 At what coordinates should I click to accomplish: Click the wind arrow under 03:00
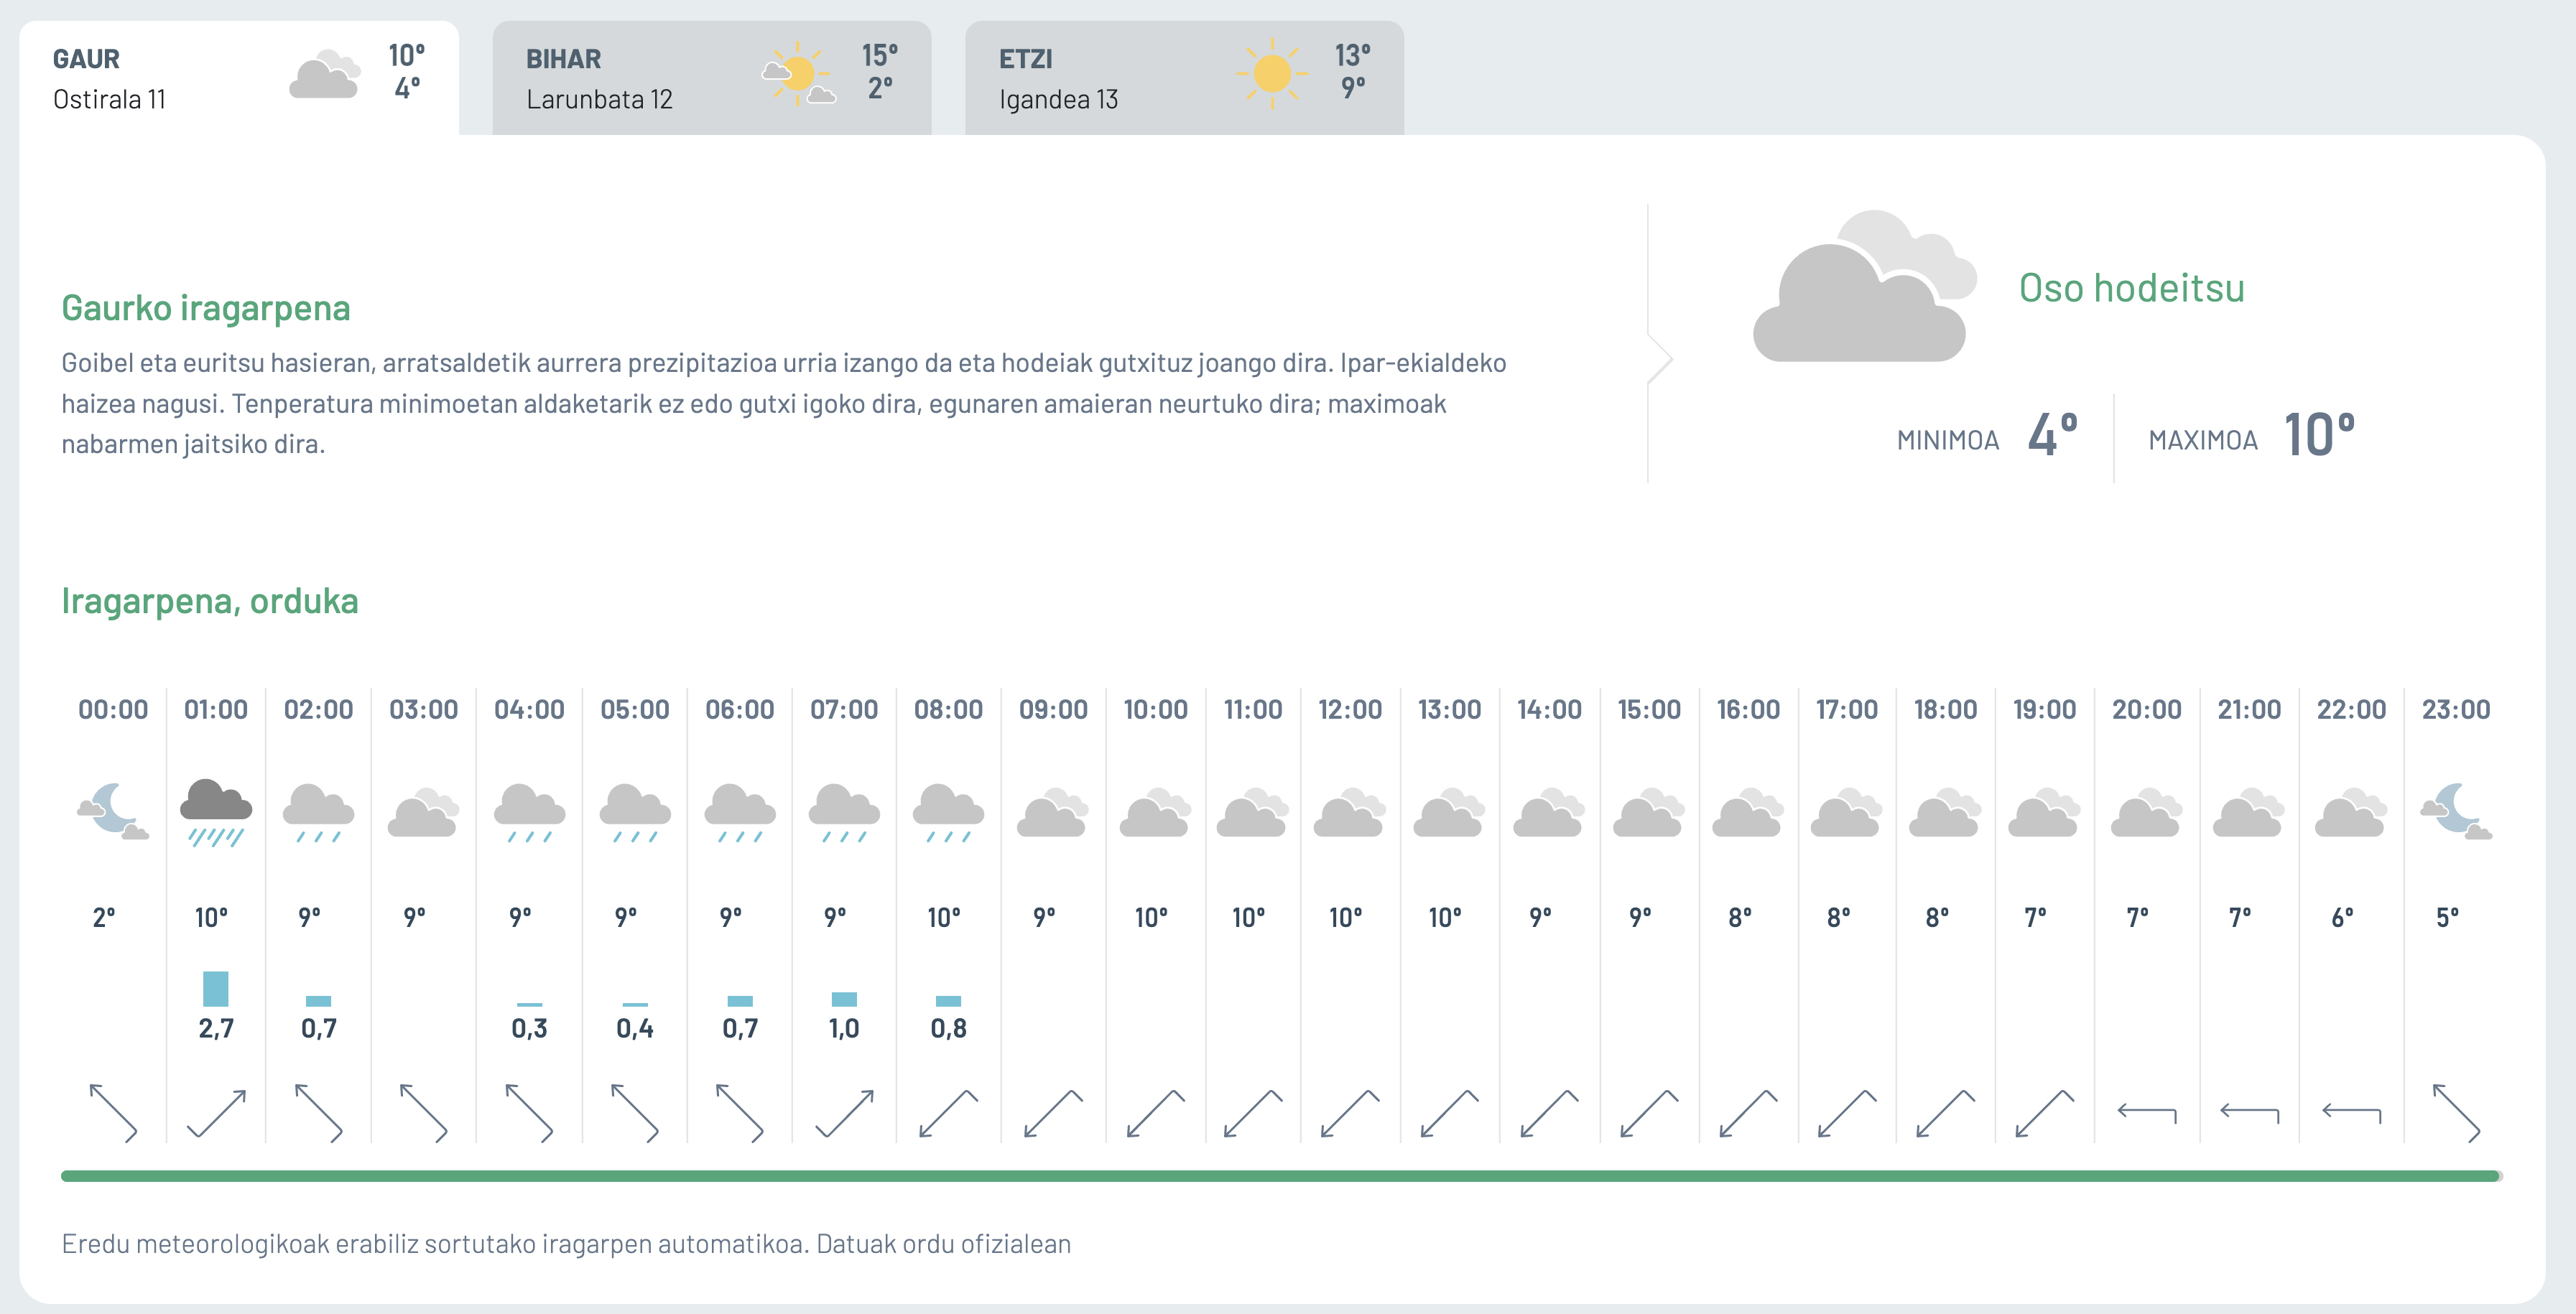tap(423, 1112)
